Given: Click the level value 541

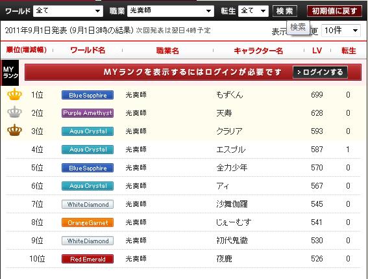Looking at the screenshot, I should pyautogui.click(x=316, y=222).
